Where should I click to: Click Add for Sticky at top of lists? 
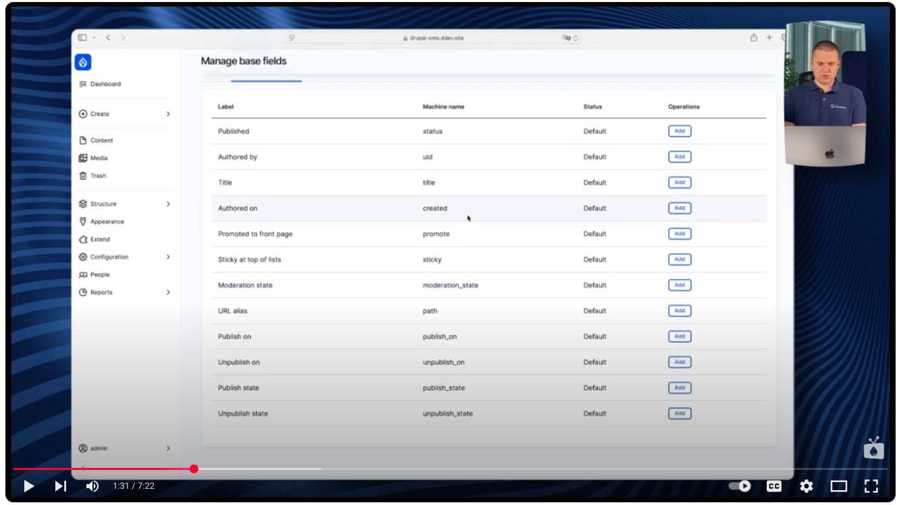(x=680, y=259)
